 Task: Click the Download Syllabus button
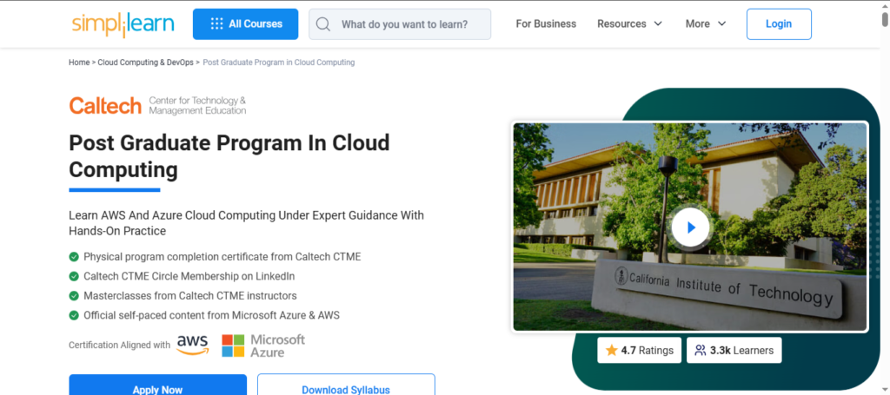346,385
